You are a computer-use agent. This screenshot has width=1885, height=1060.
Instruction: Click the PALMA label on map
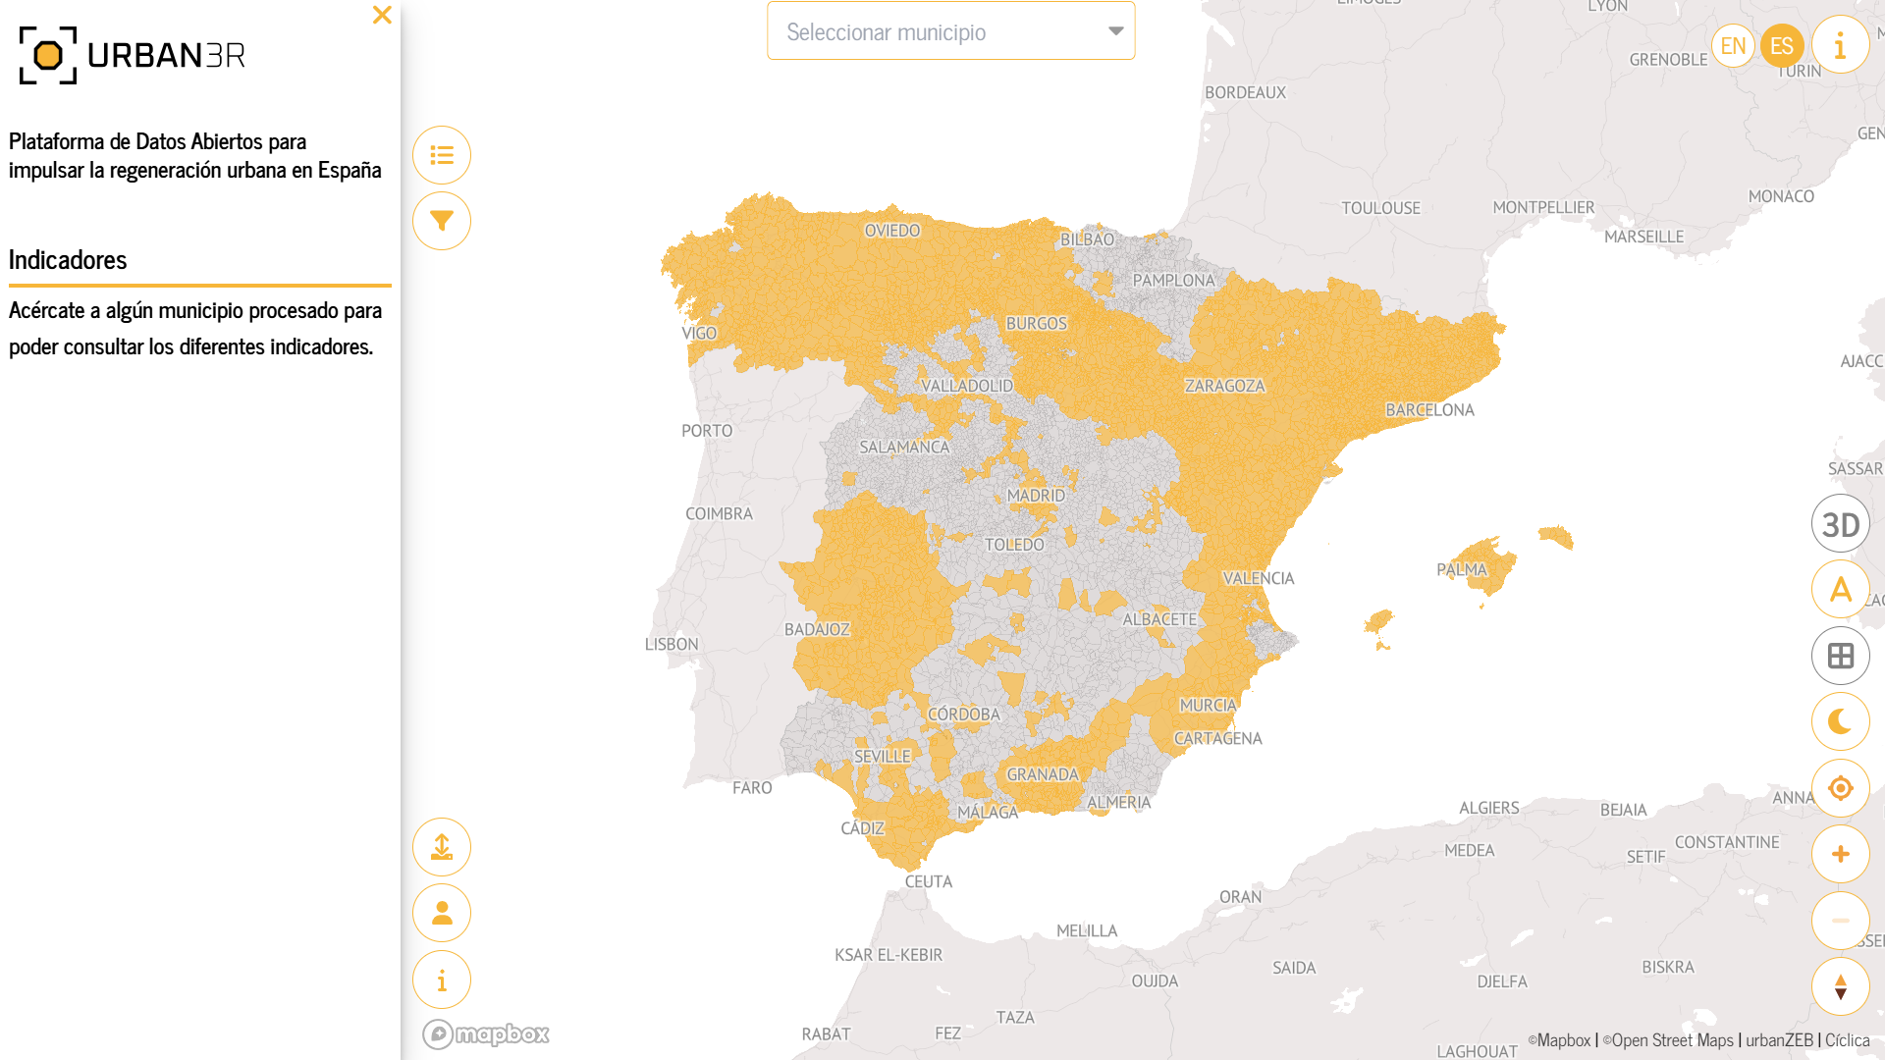pyautogui.click(x=1462, y=569)
